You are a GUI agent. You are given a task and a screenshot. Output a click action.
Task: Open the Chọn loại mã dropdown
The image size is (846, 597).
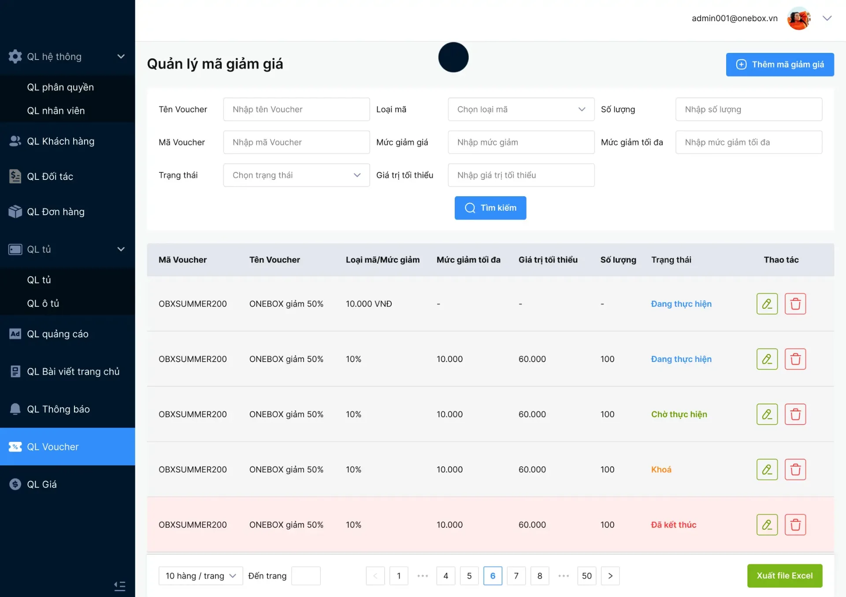coord(521,109)
